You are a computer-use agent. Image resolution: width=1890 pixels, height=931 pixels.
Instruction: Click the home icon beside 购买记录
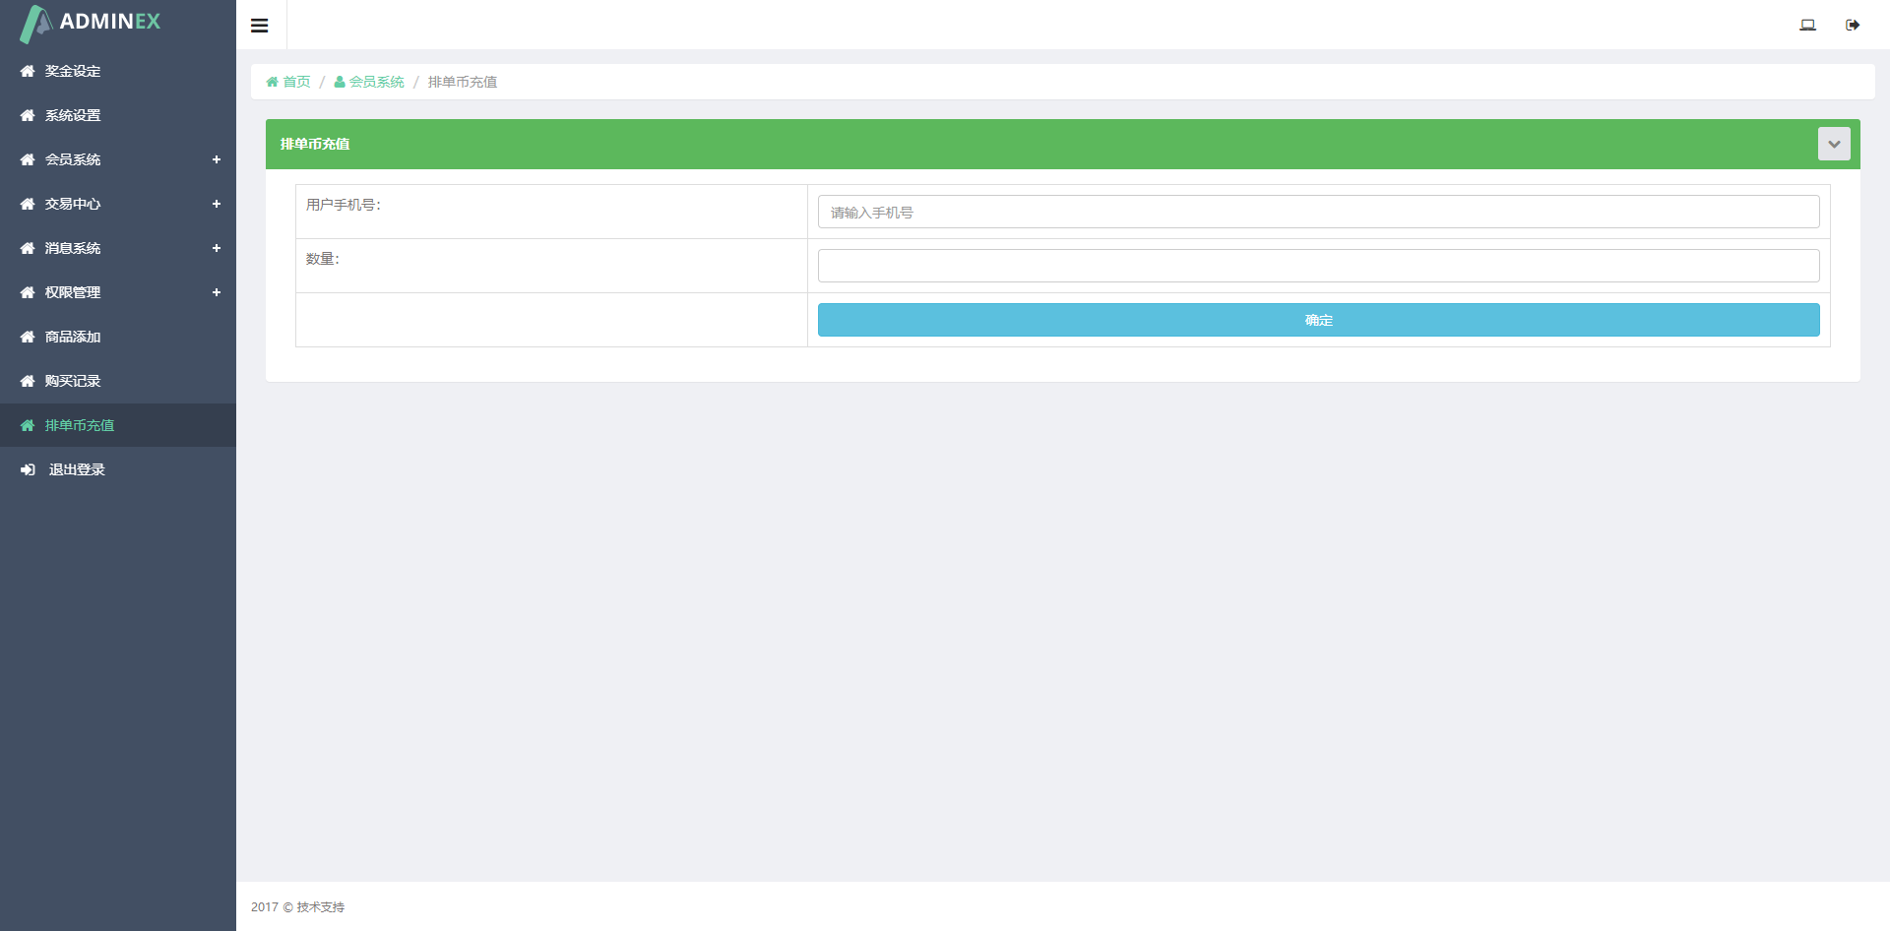coord(28,381)
